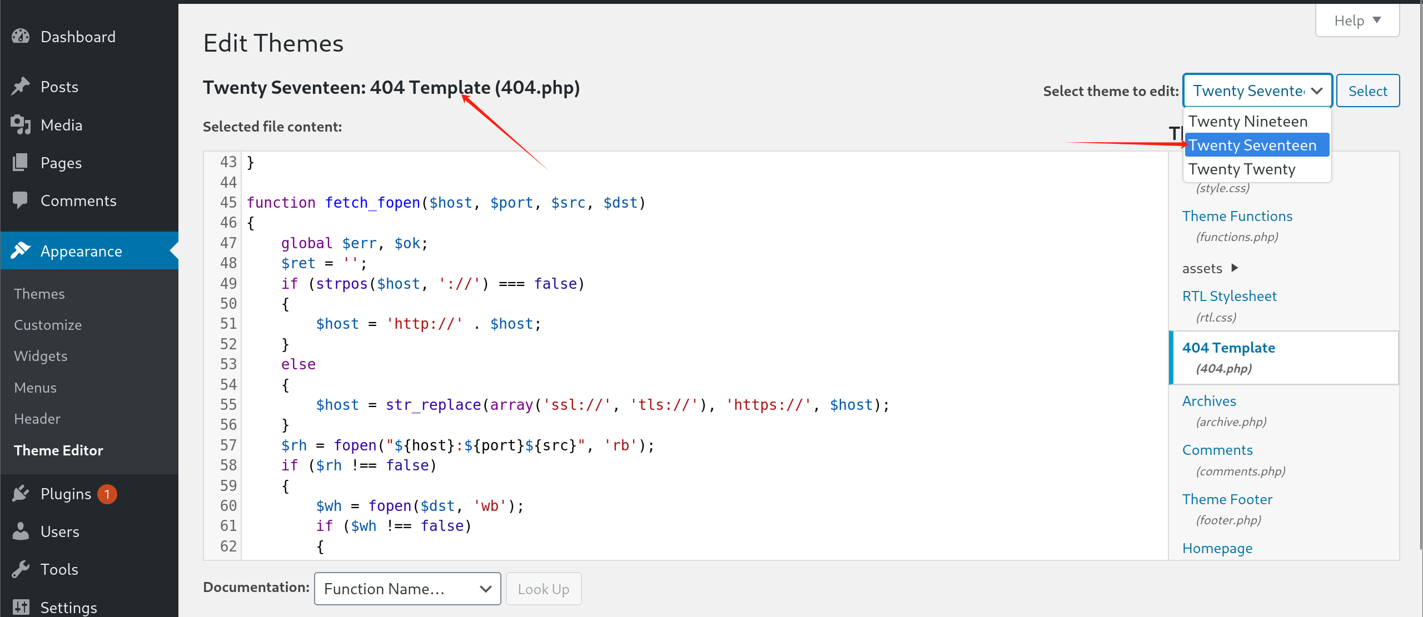Open the theme selection dropdown
This screenshot has width=1423, height=617.
coord(1257,91)
